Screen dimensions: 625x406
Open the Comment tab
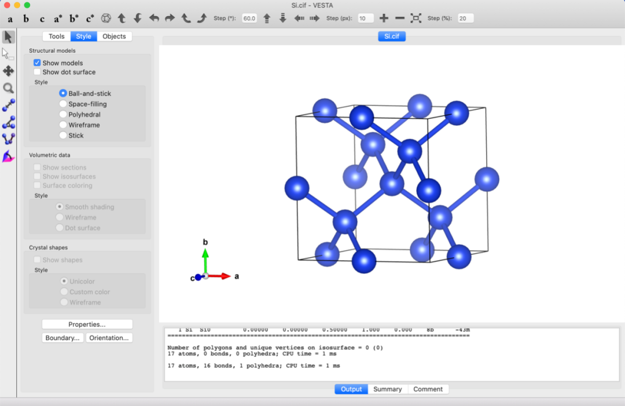pos(428,389)
